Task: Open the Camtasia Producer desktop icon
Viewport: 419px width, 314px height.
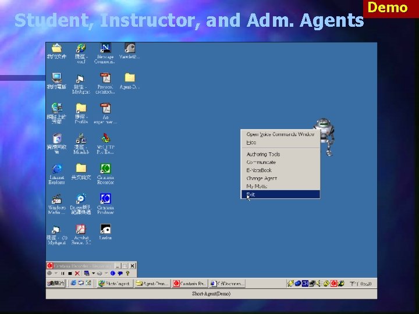Action: point(105,204)
